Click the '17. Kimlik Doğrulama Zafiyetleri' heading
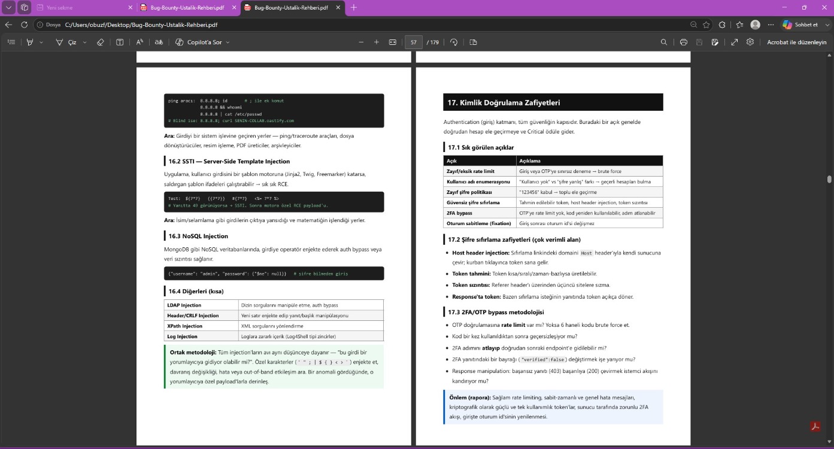The width and height of the screenshot is (834, 449). [x=504, y=102]
